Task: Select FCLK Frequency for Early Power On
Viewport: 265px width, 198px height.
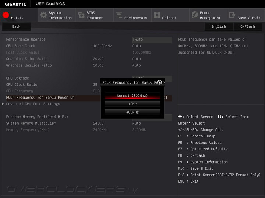Action: 40,98
